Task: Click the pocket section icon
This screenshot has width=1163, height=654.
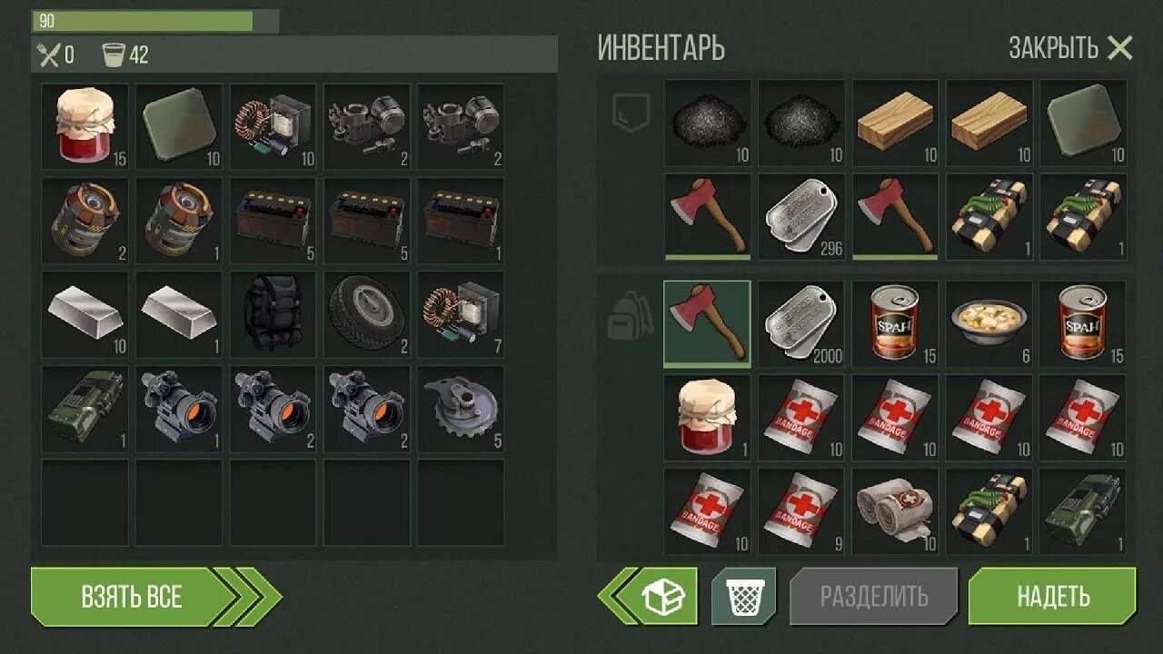Action: coord(631,113)
